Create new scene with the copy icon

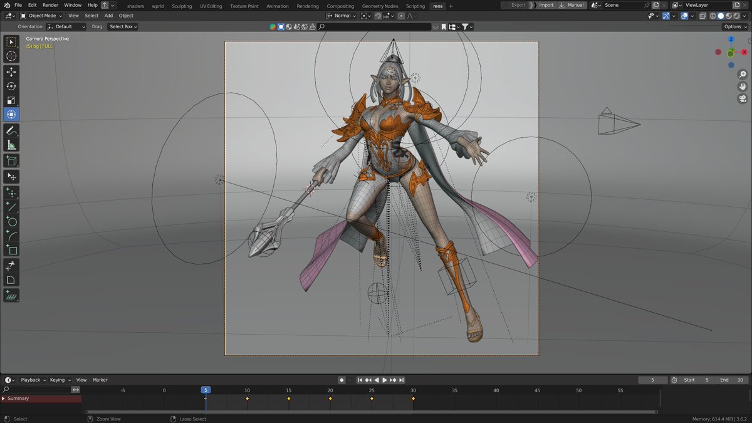(x=655, y=5)
